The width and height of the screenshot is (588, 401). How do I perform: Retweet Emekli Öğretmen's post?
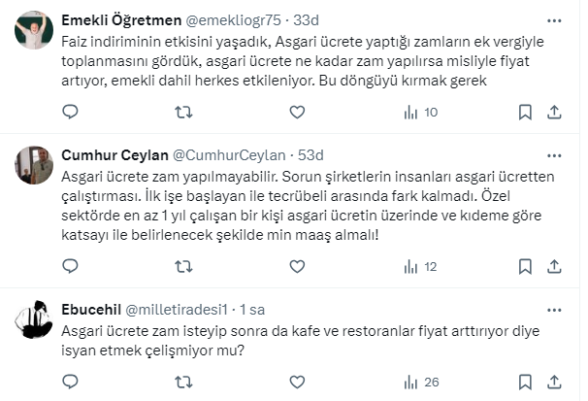pos(182,113)
